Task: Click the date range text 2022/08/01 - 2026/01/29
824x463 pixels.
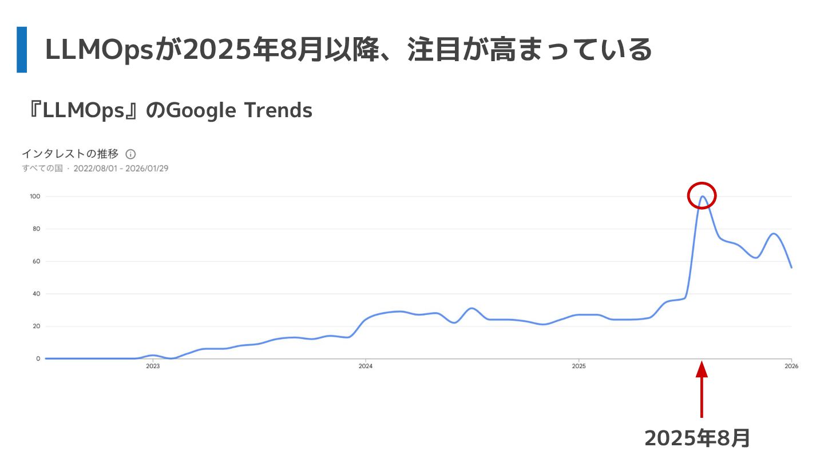Action: (x=121, y=169)
